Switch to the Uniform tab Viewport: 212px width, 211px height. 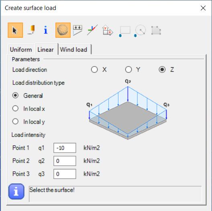[x=21, y=50]
